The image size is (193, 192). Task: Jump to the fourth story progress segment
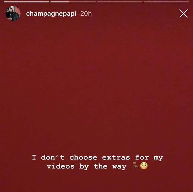pos(167,2)
